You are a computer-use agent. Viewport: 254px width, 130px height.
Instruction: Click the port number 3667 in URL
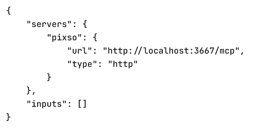204,51
